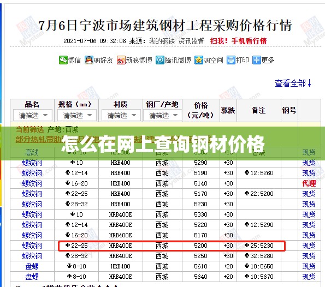Click the 涨跌 column header
325x287 pixels.
pos(228,110)
